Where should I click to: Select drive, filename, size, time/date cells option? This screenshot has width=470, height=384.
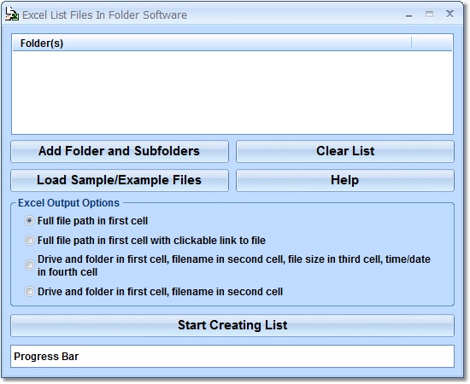[29, 265]
